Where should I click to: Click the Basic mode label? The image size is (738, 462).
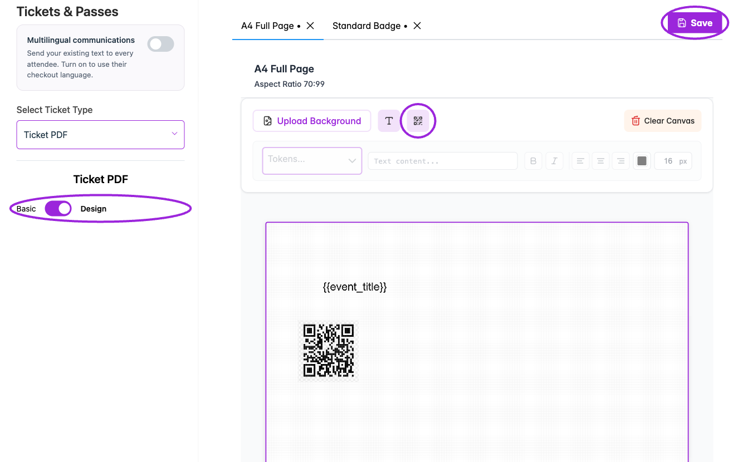pos(26,209)
